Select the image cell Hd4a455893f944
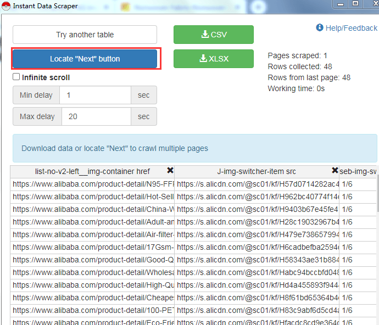The width and height of the screenshot is (379, 325). (257, 285)
